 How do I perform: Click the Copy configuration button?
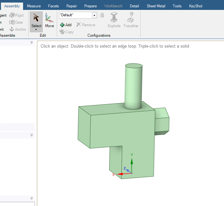click(x=67, y=32)
